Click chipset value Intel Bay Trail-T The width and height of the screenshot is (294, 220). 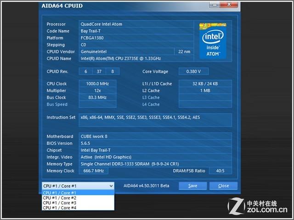point(155,150)
